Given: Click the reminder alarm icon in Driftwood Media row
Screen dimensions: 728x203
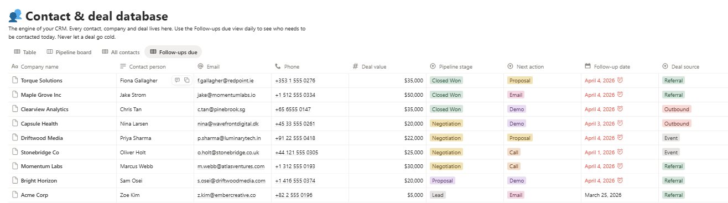Looking at the screenshot, I should pos(620,138).
